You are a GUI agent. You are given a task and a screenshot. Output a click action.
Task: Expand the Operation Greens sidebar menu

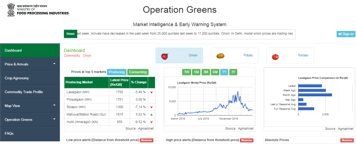[30, 119]
